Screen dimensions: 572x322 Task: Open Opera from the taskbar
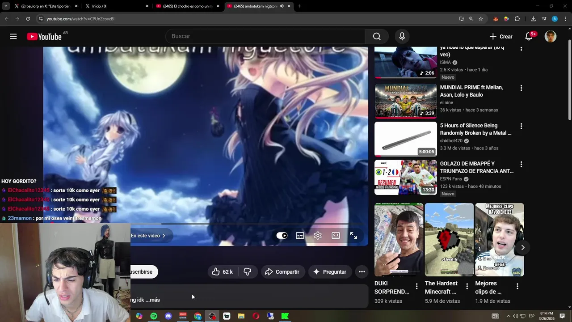point(256,316)
